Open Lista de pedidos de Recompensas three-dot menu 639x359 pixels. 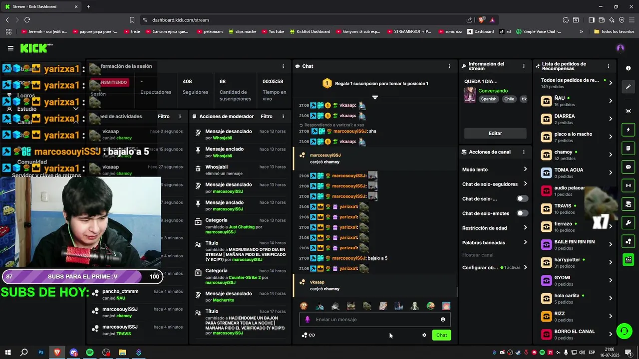click(x=608, y=66)
